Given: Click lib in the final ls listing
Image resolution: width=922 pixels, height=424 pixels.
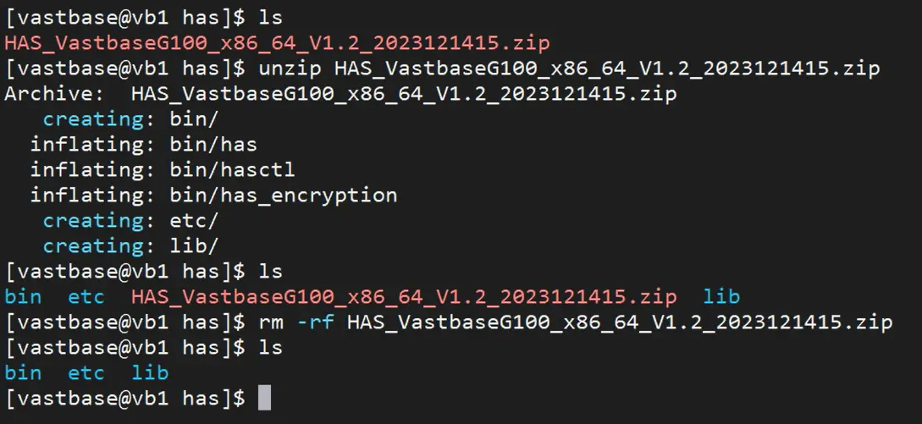Looking at the screenshot, I should pyautogui.click(x=151, y=372).
